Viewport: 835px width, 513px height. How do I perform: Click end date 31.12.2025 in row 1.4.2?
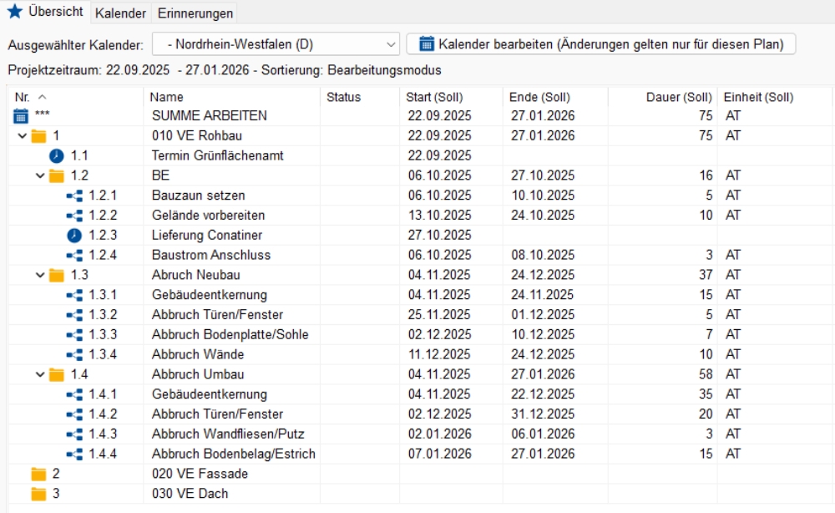coord(544,414)
